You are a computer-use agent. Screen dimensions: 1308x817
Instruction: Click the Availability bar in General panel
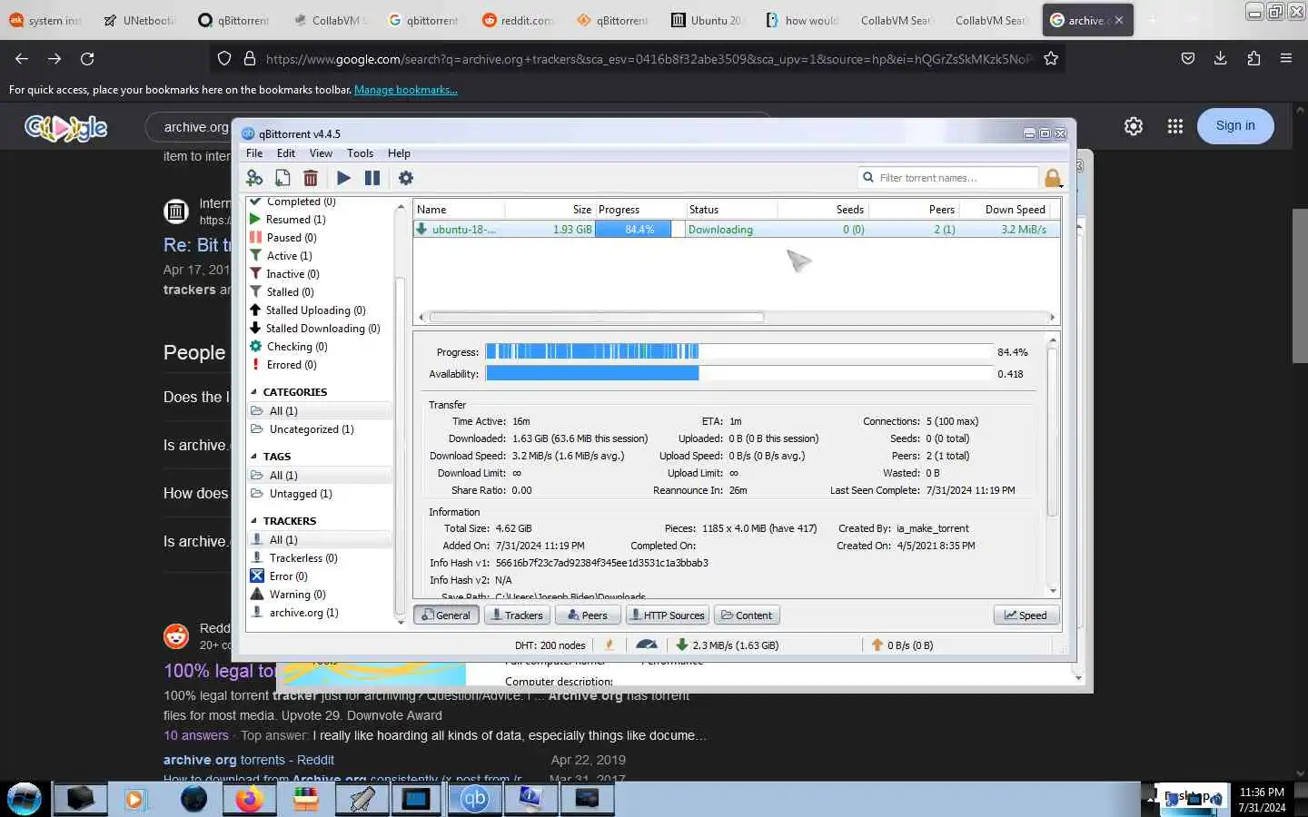pos(738,374)
